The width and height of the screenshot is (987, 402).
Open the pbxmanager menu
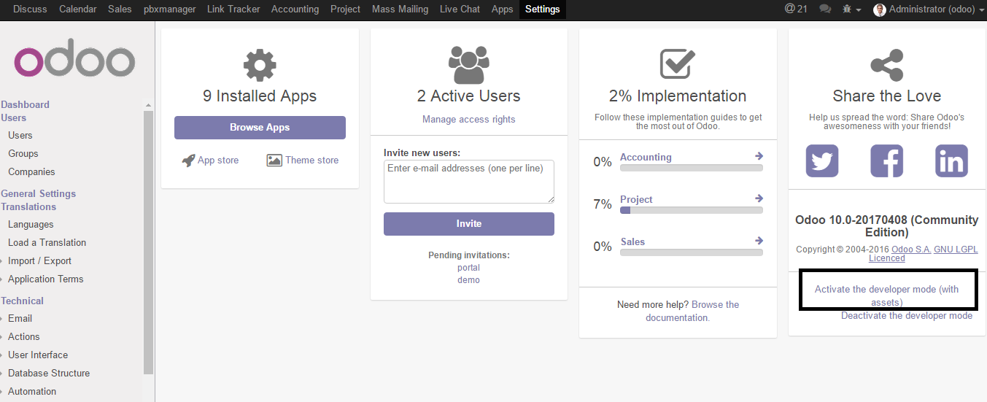click(169, 9)
